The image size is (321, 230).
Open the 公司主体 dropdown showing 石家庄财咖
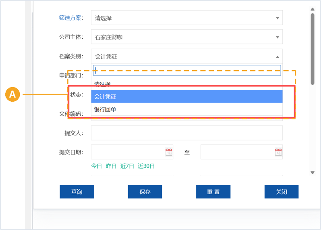187,37
